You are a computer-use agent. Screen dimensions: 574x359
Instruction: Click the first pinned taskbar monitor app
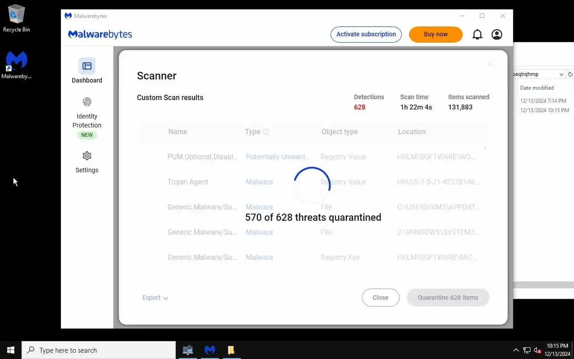188,350
